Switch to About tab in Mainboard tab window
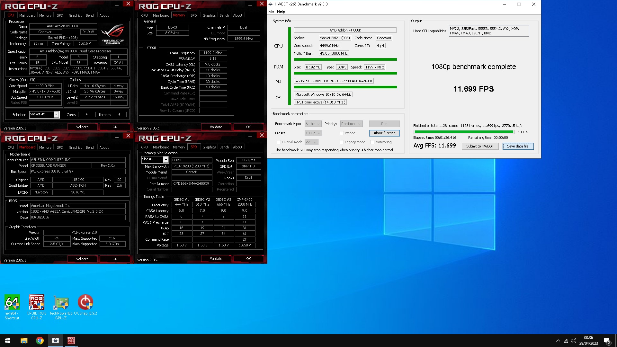617x347 pixels. [x=104, y=147]
